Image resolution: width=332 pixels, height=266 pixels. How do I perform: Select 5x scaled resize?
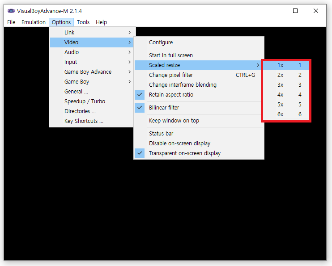[286, 105]
